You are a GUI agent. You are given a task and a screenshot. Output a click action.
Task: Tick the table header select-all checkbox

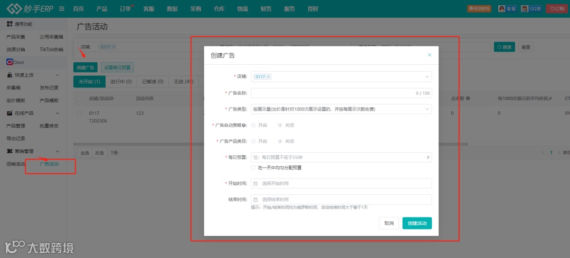point(80,98)
